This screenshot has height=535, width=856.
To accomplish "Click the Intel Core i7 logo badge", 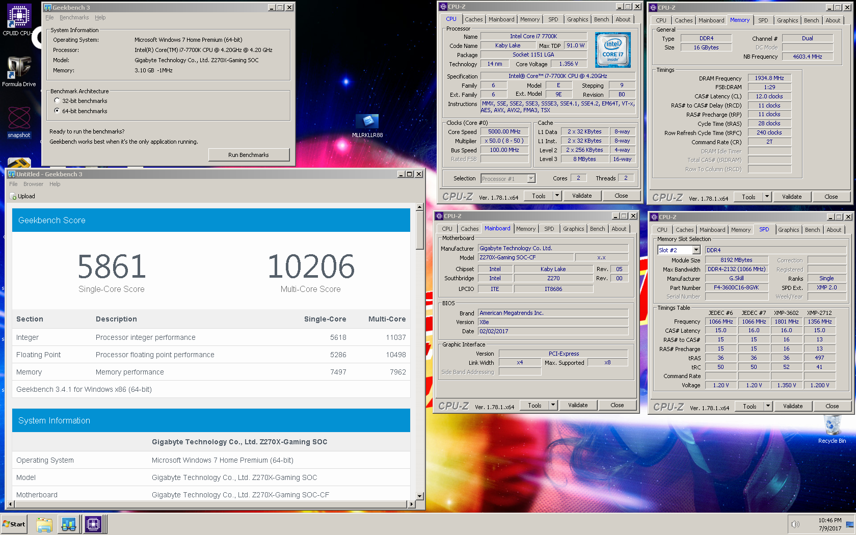I will tap(613, 50).
